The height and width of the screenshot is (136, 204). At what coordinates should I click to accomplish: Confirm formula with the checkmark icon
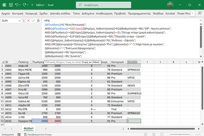(x=33, y=21)
